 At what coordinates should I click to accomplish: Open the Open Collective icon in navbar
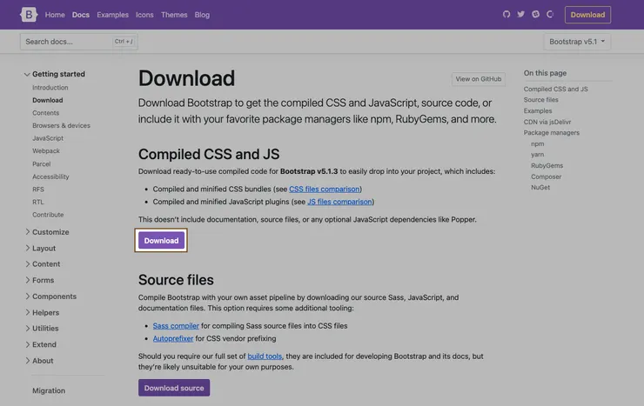550,15
